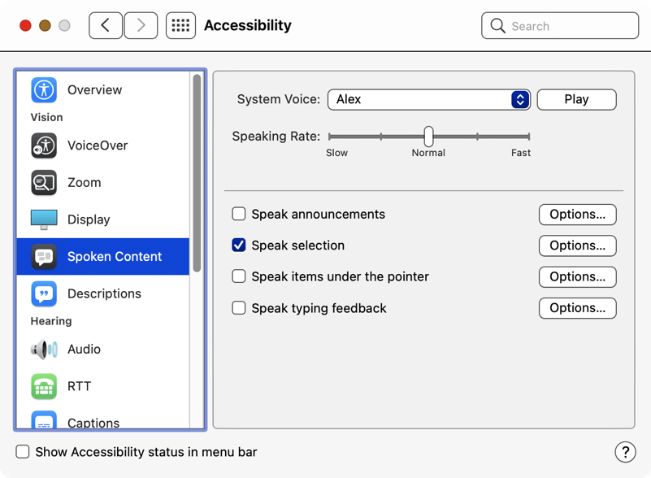Image resolution: width=651 pixels, height=478 pixels.
Task: Select the Descriptions speech bubble icon
Action: tap(44, 293)
